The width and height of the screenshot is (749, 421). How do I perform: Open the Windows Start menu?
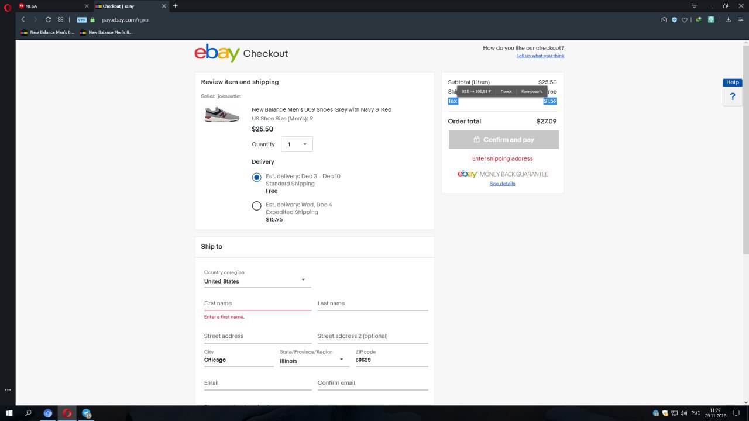[9, 413]
